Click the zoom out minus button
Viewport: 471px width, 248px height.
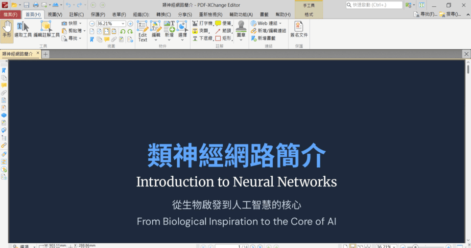(x=92, y=23)
